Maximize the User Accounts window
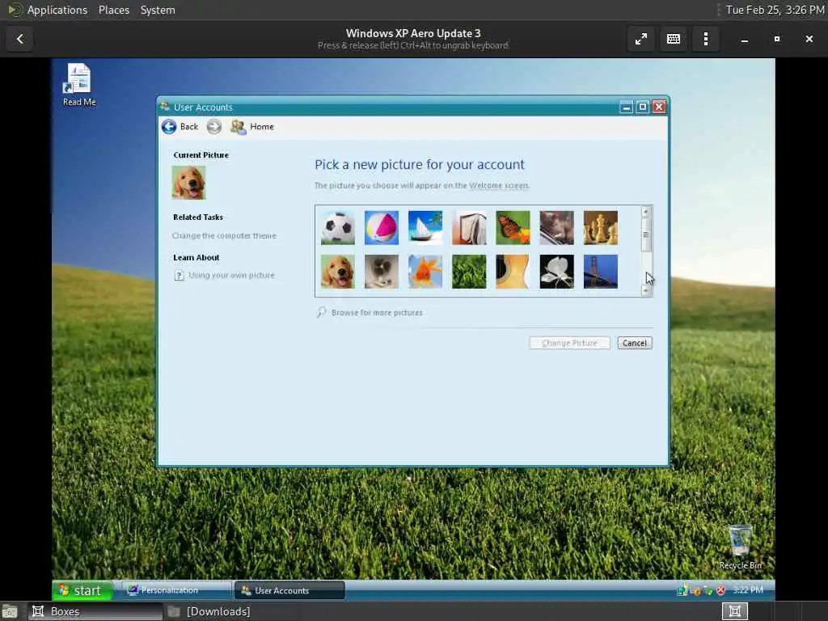This screenshot has height=621, width=828. coord(643,108)
